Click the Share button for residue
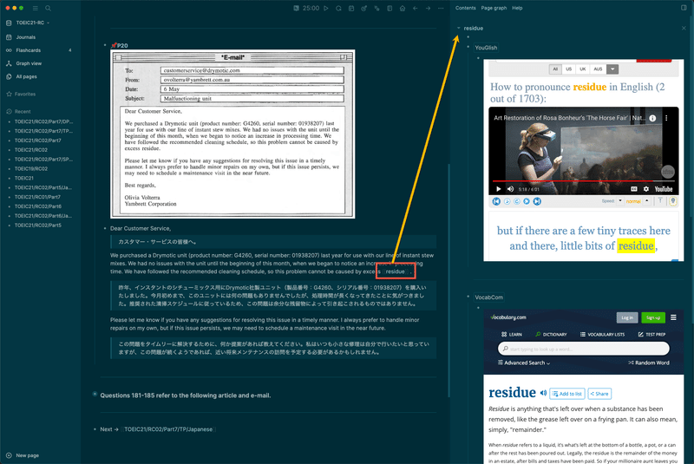 tap(599, 394)
